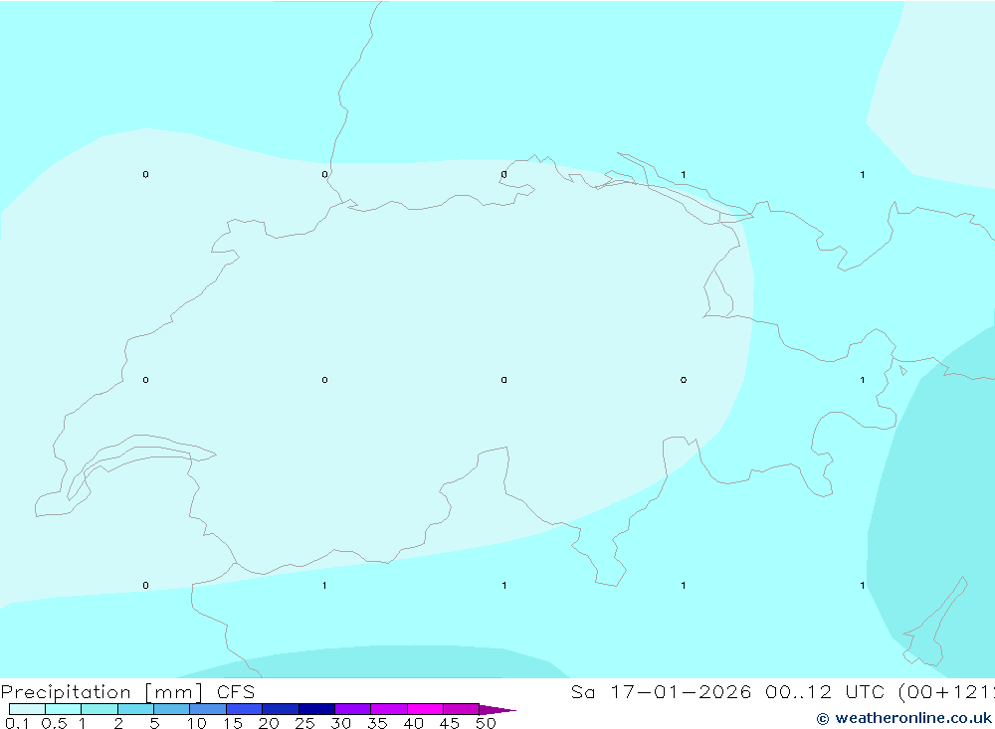Click the '20' legend scale label

(269, 723)
